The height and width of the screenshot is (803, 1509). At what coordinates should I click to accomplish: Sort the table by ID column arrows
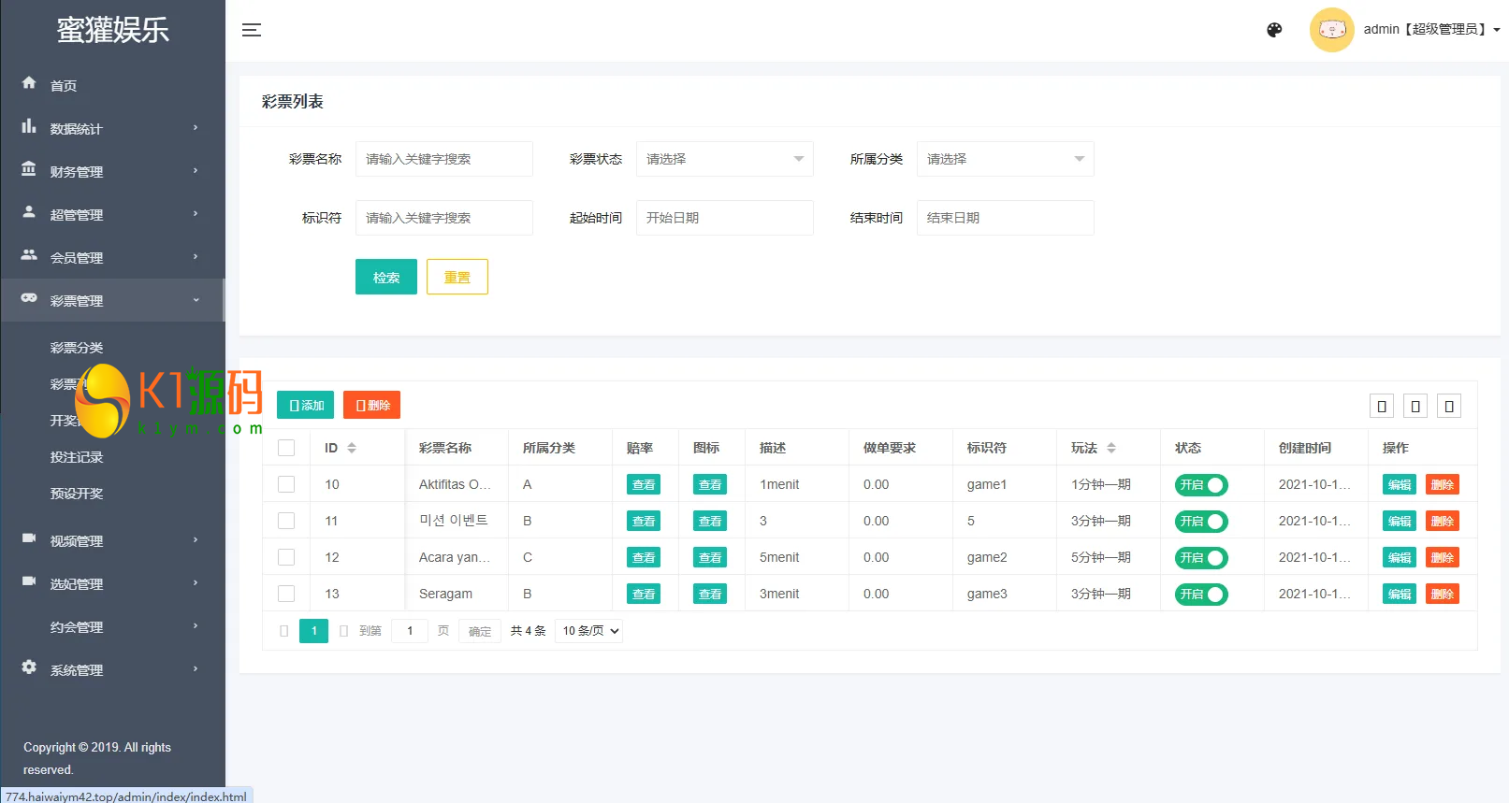(x=352, y=448)
